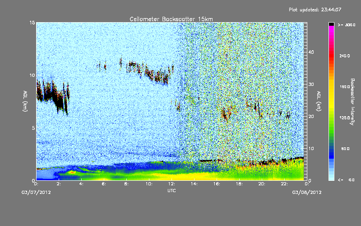The width and height of the screenshot is (361, 226).
Task: Click the "15" km tick on left axis
Action: 32,23
